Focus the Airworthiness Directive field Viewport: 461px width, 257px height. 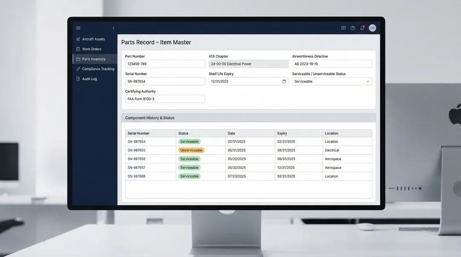click(x=332, y=64)
